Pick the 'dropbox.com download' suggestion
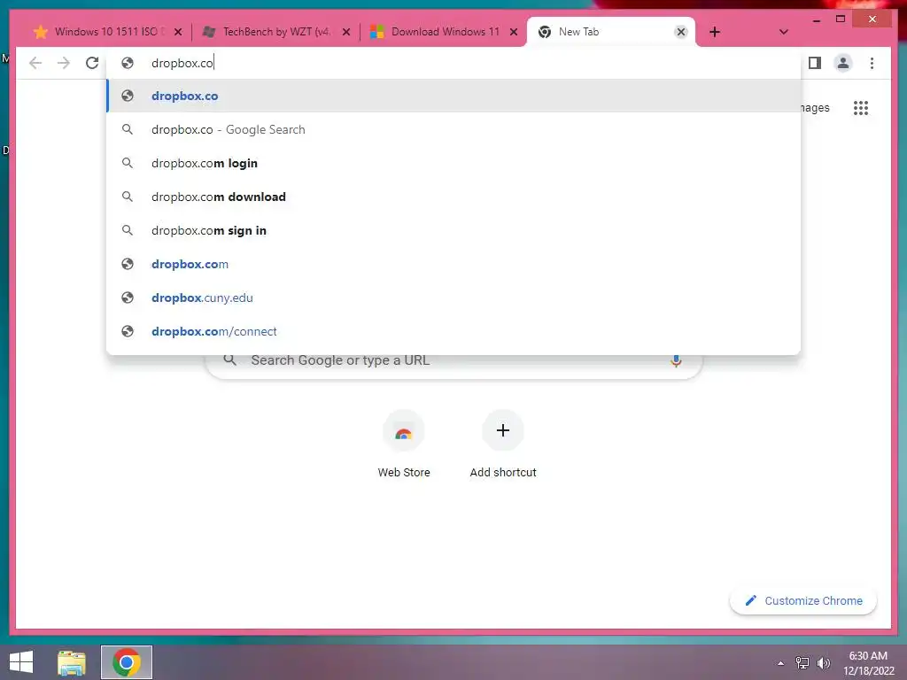This screenshot has height=680, width=907. [x=453, y=197]
